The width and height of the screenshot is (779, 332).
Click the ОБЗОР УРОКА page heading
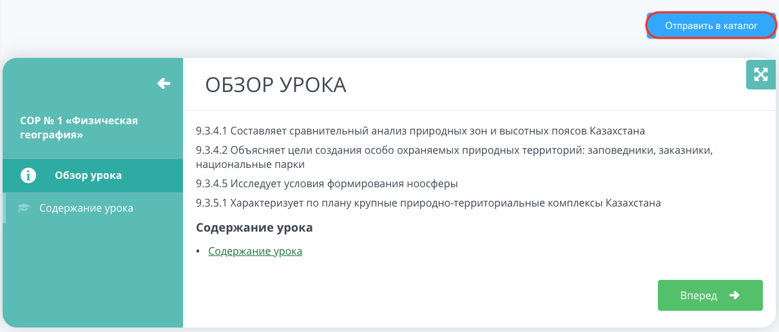pyautogui.click(x=276, y=85)
